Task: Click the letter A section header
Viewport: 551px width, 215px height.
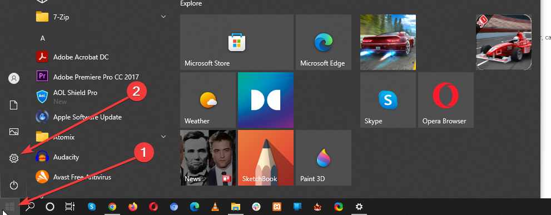Action: 42,38
